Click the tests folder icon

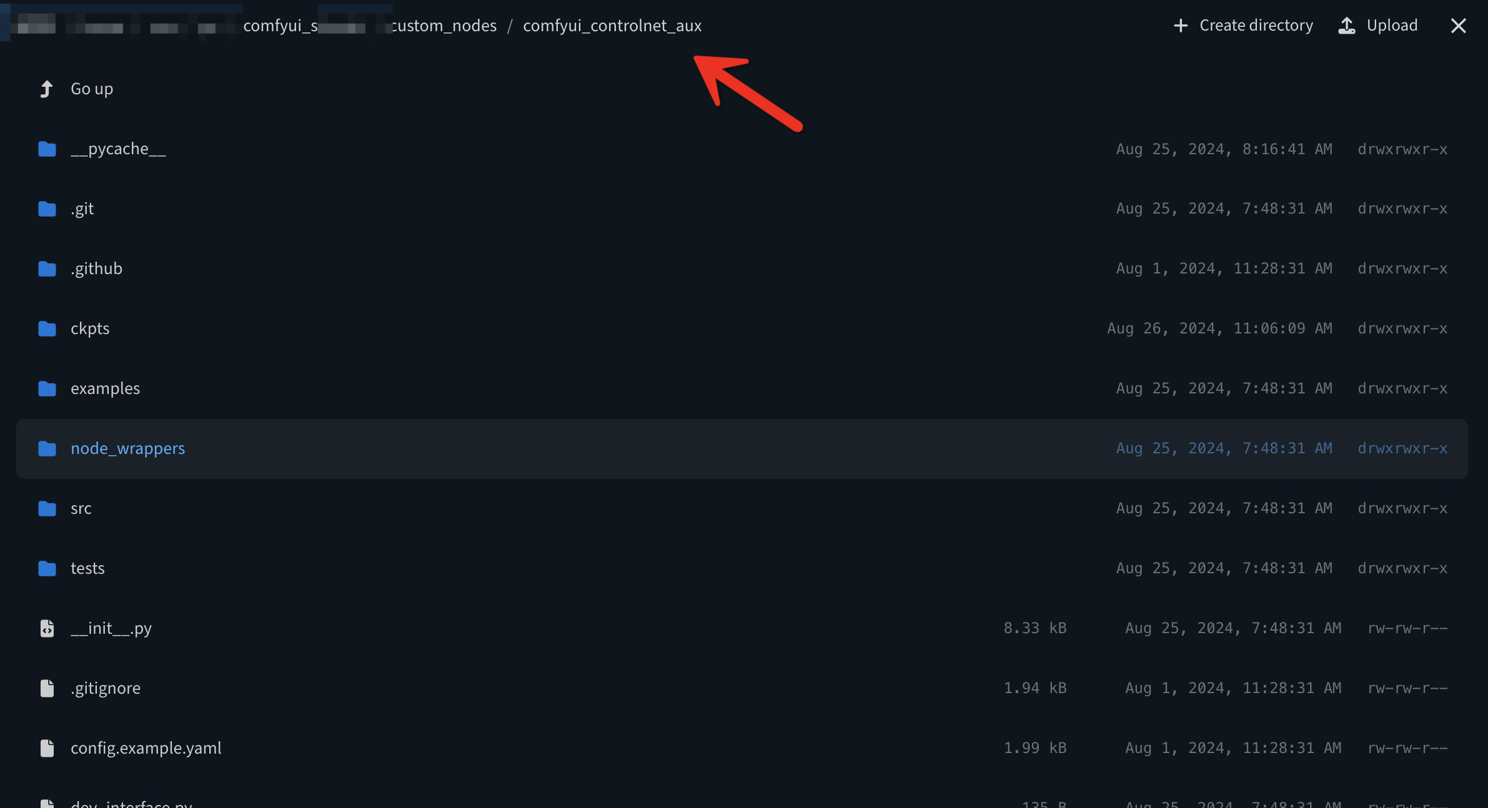coord(47,569)
